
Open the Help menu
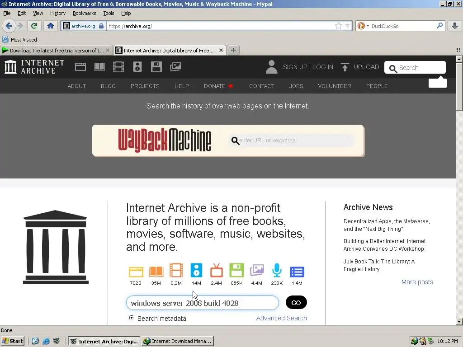(126, 13)
